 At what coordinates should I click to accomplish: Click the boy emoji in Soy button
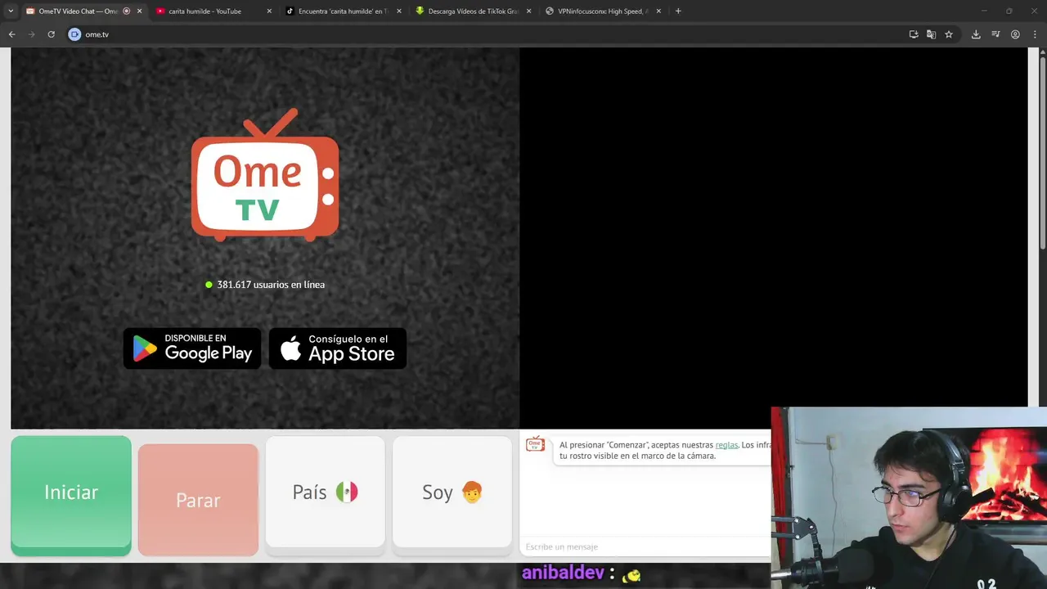click(472, 492)
